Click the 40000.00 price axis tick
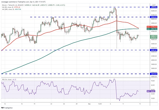 (154, 60)
